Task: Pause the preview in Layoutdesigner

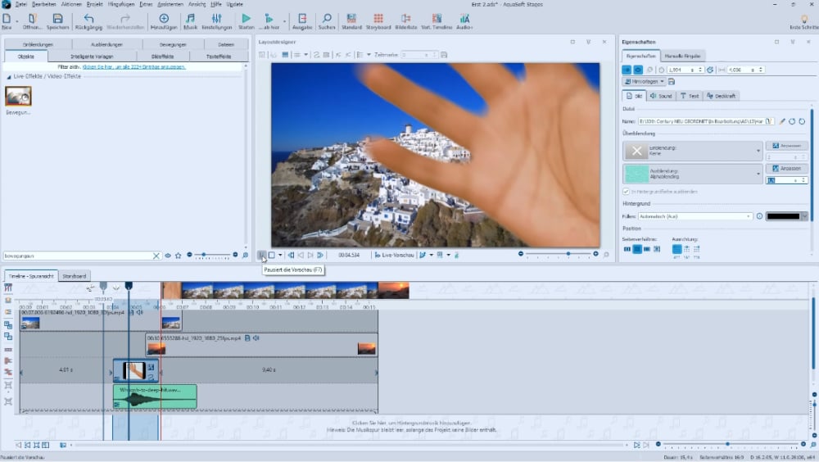Action: [262, 255]
